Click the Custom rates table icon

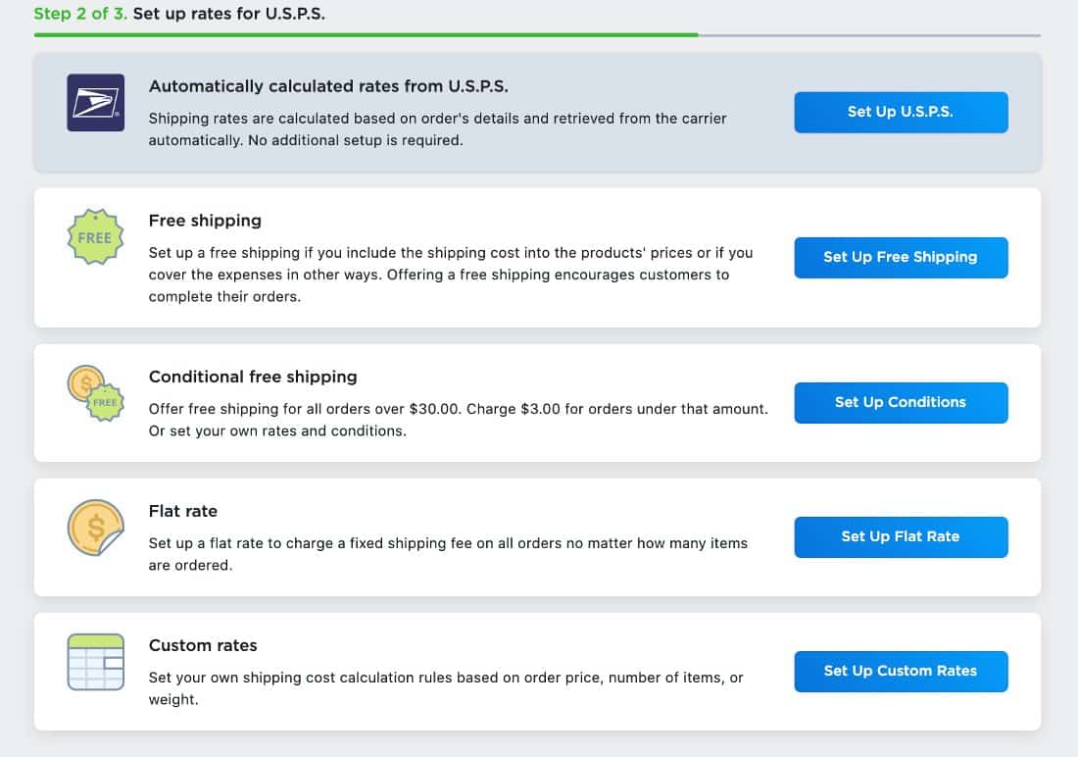click(96, 661)
